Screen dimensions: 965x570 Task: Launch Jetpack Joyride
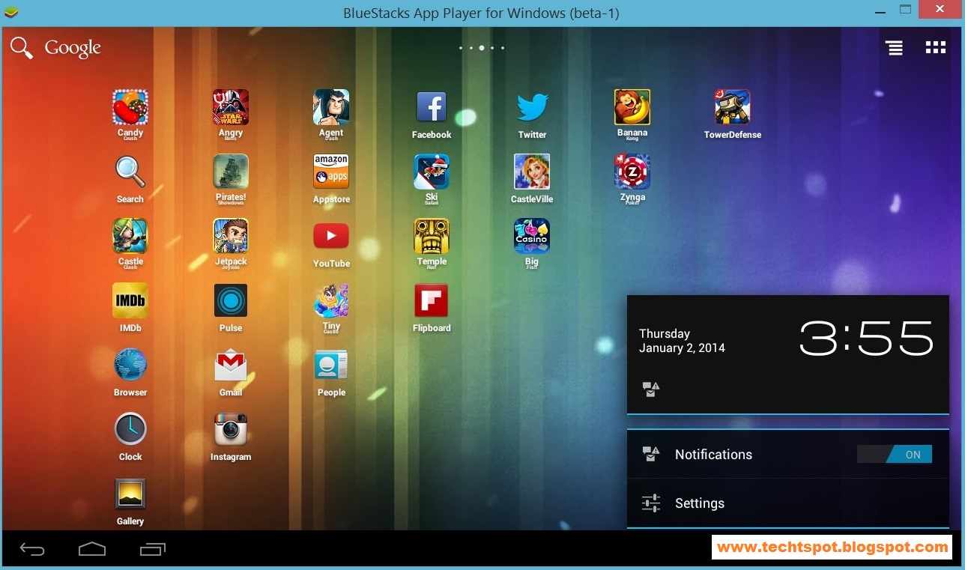(231, 237)
